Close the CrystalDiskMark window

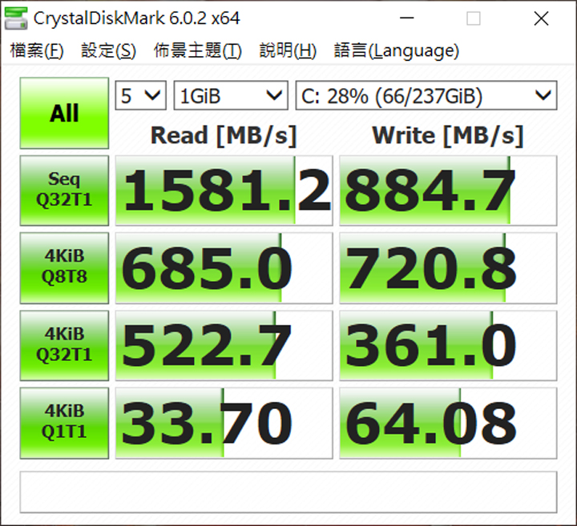(x=541, y=18)
